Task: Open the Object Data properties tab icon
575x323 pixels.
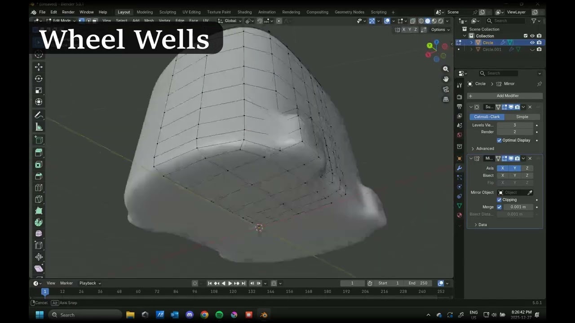Action: 459,205
